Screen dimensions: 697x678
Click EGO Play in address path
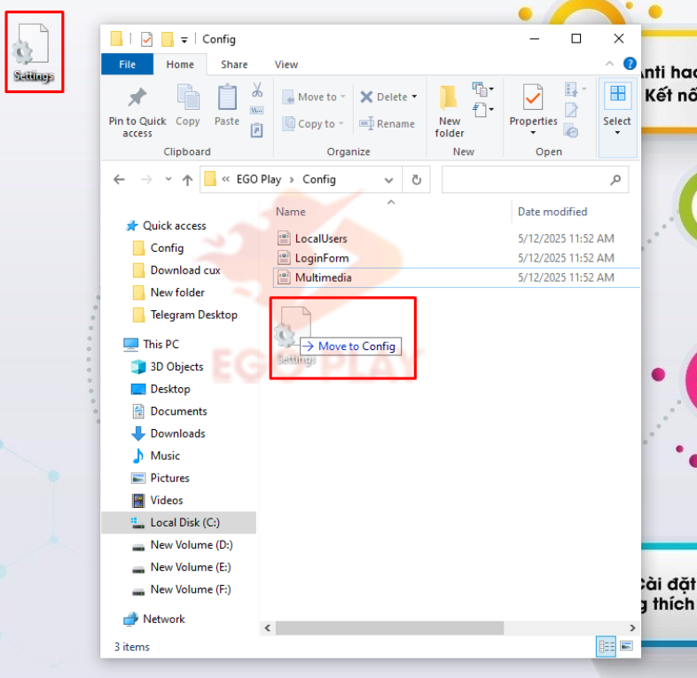259,180
